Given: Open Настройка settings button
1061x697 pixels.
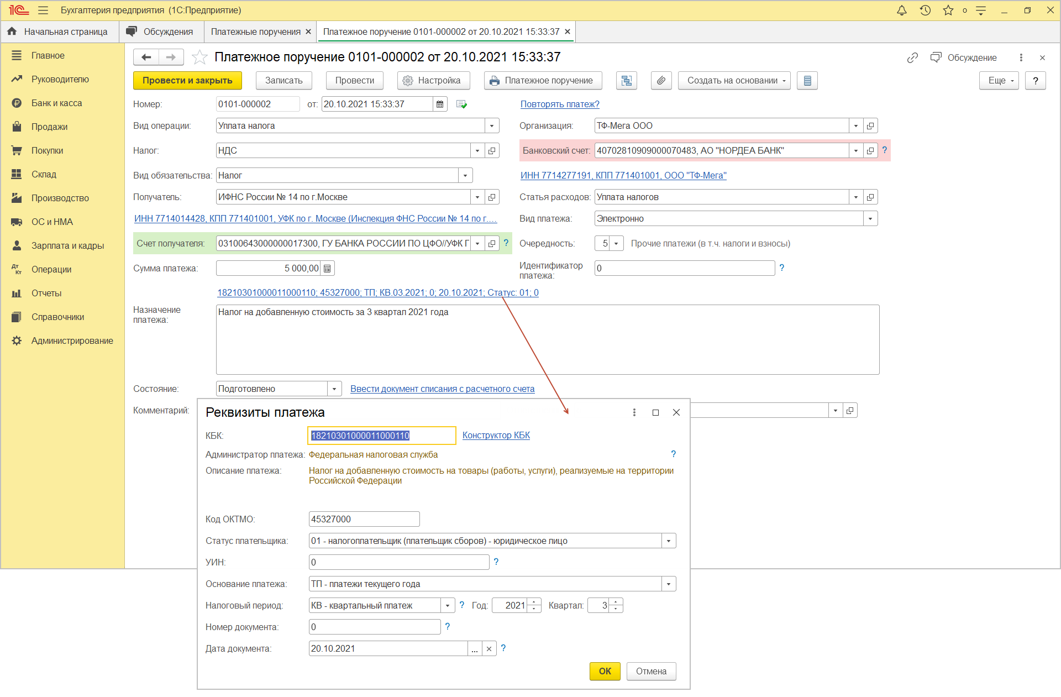Looking at the screenshot, I should click(433, 81).
